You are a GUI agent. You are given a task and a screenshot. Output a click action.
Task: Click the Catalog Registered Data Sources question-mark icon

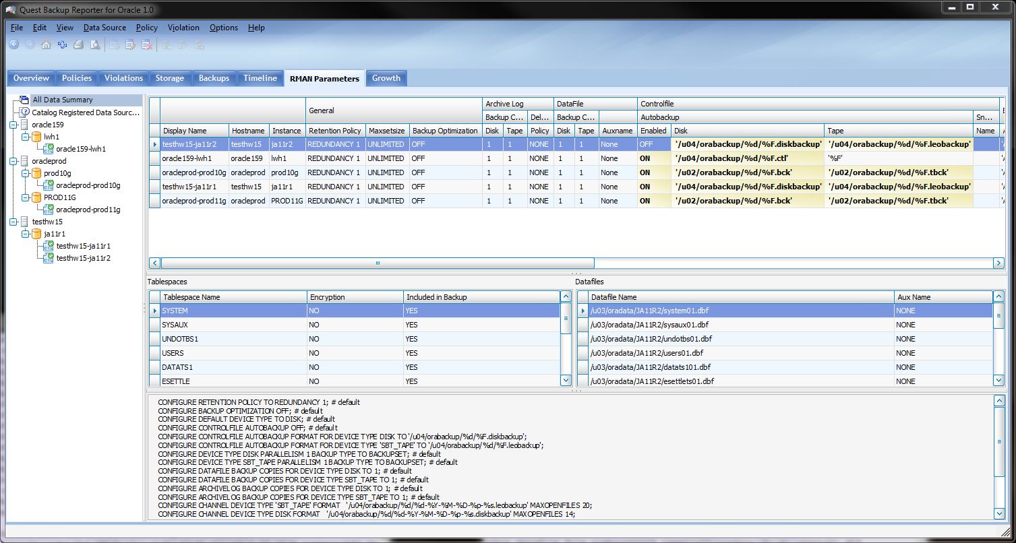25,113
